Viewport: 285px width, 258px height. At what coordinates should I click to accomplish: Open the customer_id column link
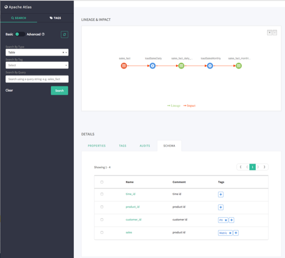(x=133, y=220)
